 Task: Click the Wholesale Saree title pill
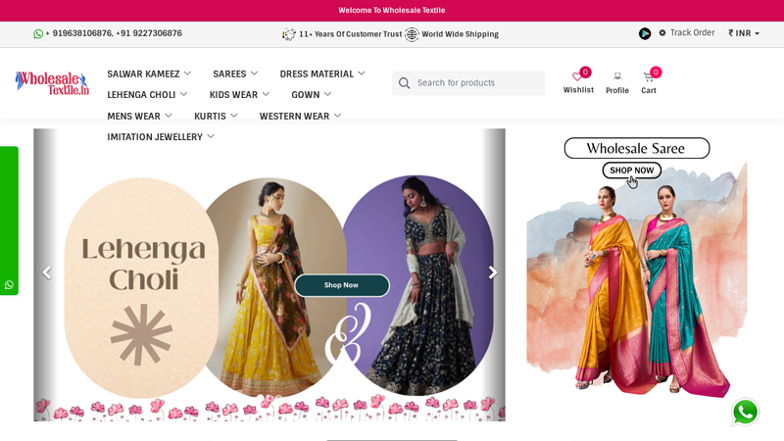pyautogui.click(x=636, y=148)
